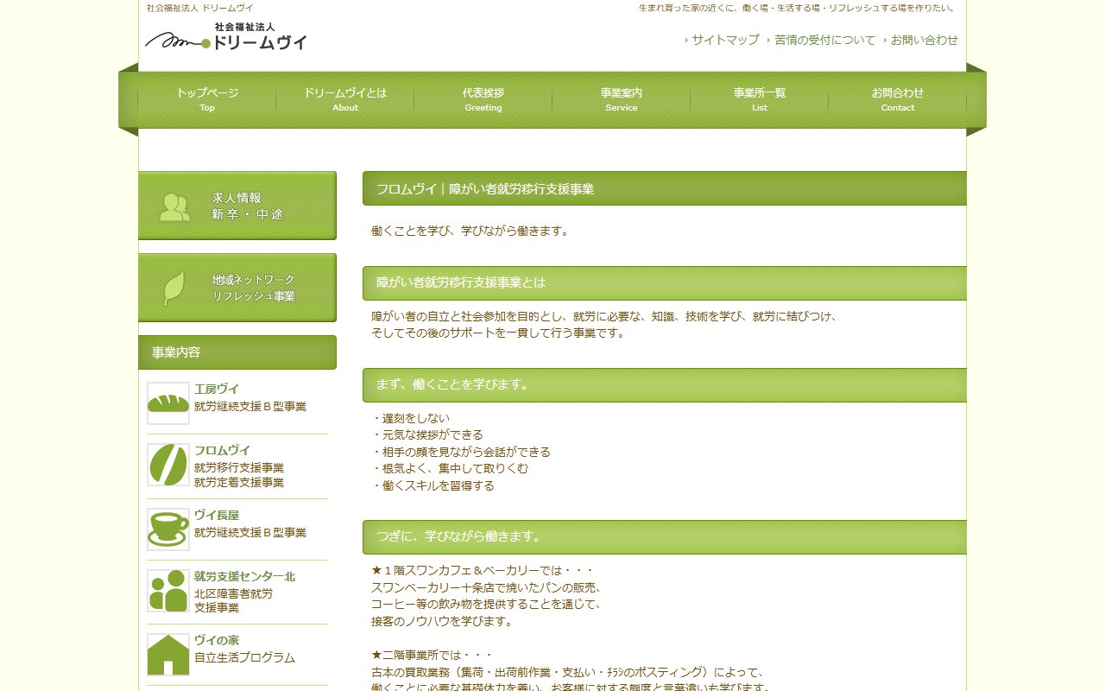Click the coffee bean icon for フロムヴイ

click(x=168, y=465)
